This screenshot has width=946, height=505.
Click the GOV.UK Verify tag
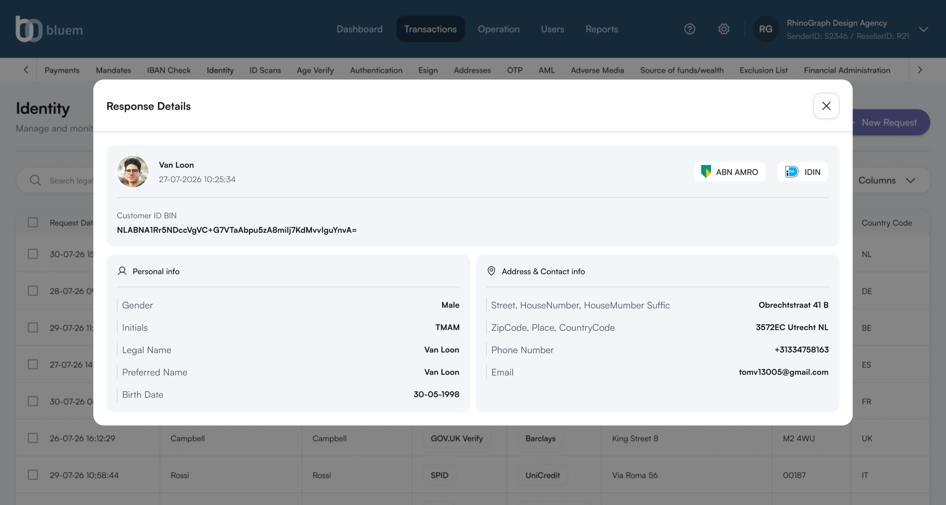tap(457, 438)
